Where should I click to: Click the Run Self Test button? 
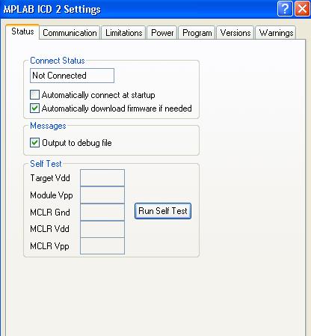click(163, 211)
